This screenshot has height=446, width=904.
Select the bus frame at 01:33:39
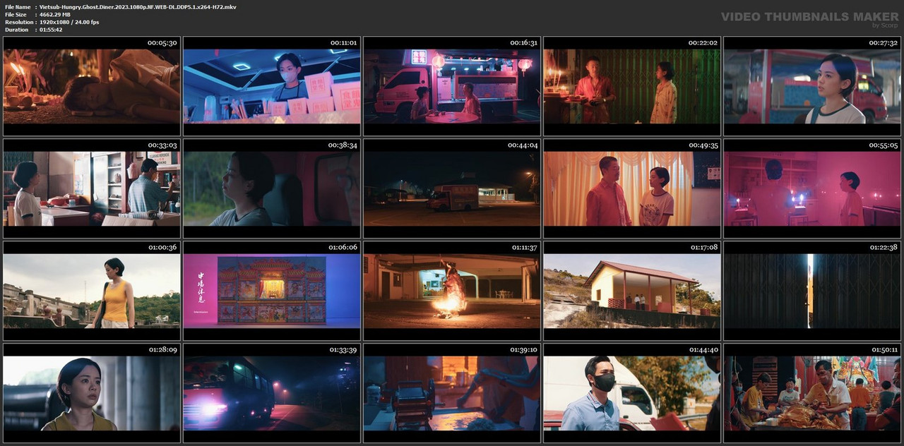pos(272,393)
